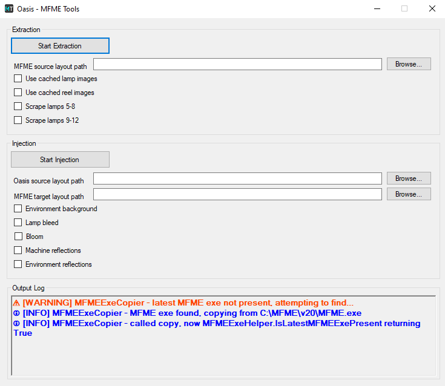Start the extraction process
Screen dimensions: 445x386
tap(60, 45)
